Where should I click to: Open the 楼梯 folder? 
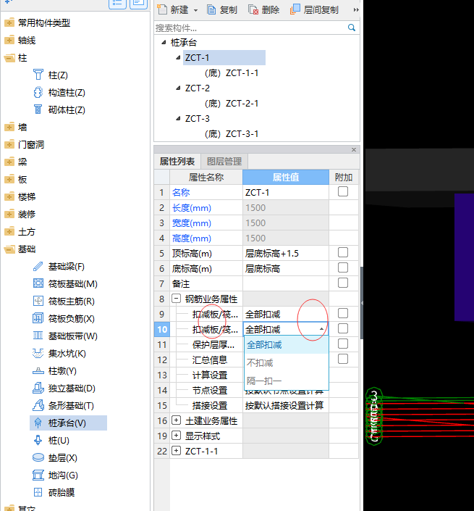click(9, 196)
